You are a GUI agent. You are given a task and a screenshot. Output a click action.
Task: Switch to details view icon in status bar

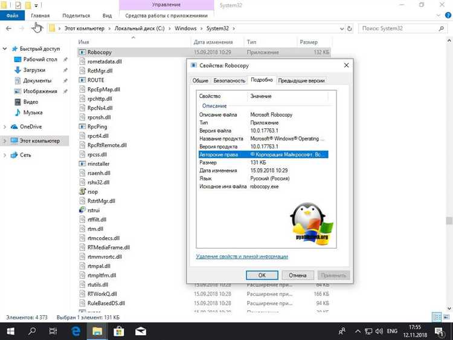pyautogui.click(x=437, y=317)
